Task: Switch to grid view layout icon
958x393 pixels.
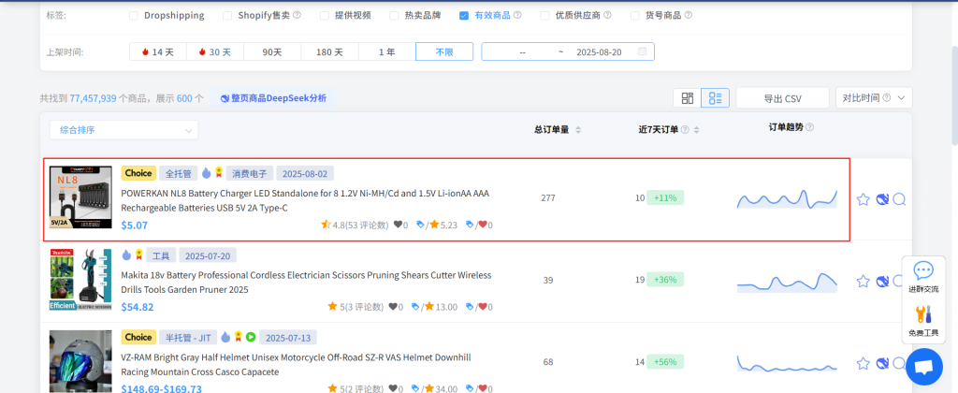Action: [x=688, y=98]
